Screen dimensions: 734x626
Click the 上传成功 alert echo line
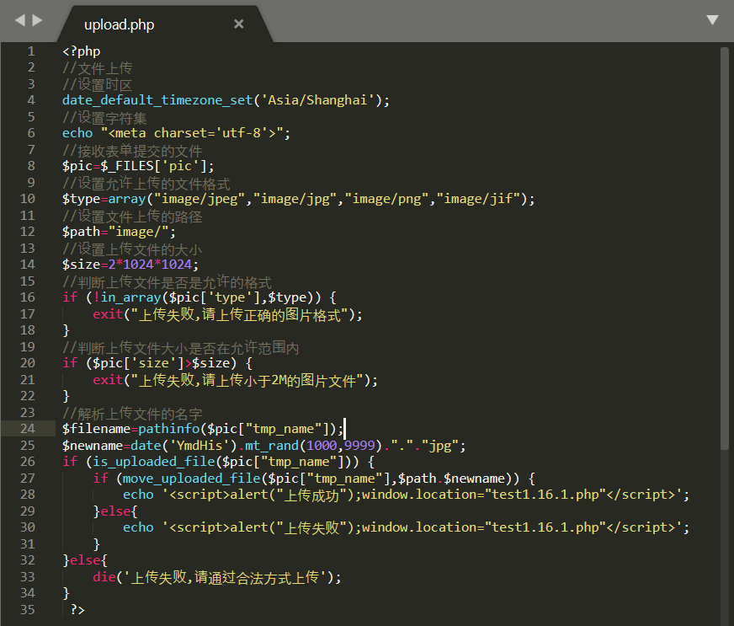407,495
